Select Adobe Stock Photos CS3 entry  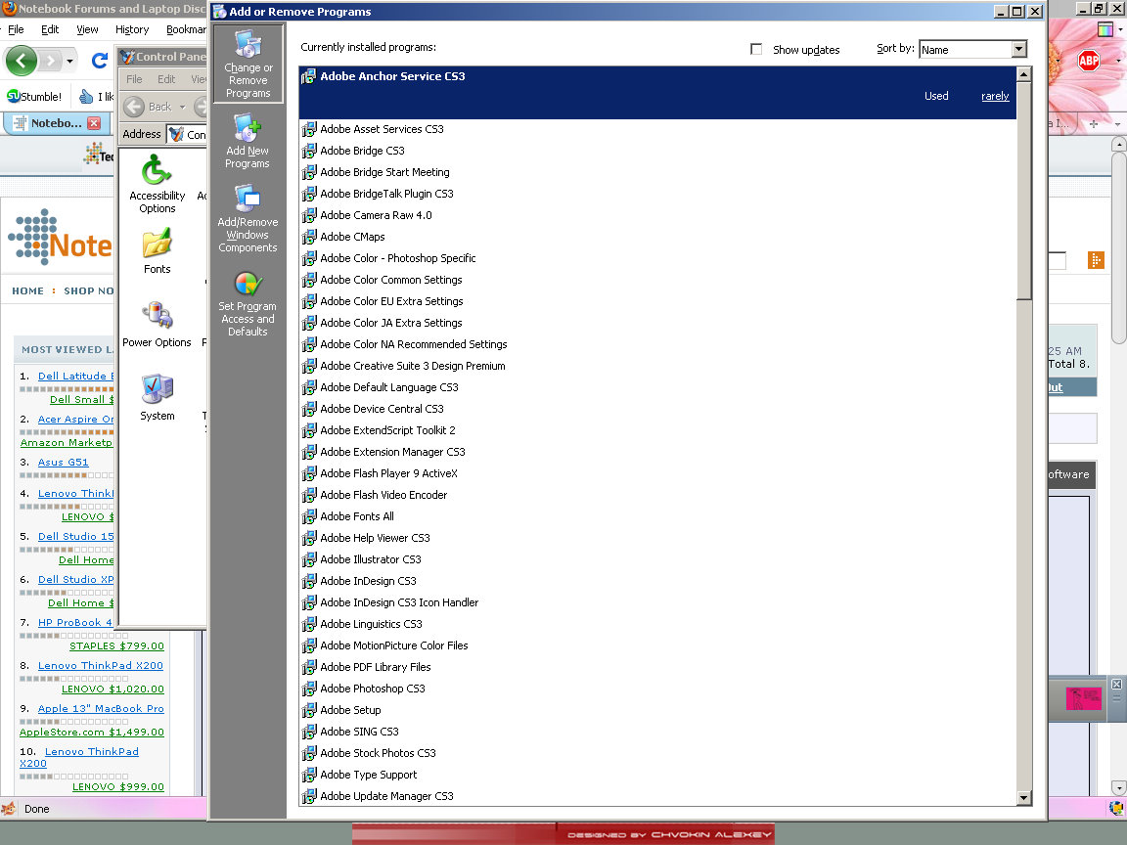tap(378, 754)
